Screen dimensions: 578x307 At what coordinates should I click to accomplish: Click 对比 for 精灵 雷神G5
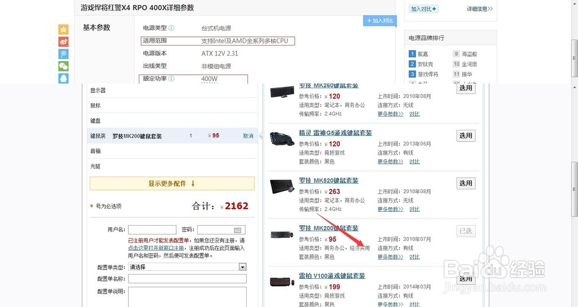point(414,162)
